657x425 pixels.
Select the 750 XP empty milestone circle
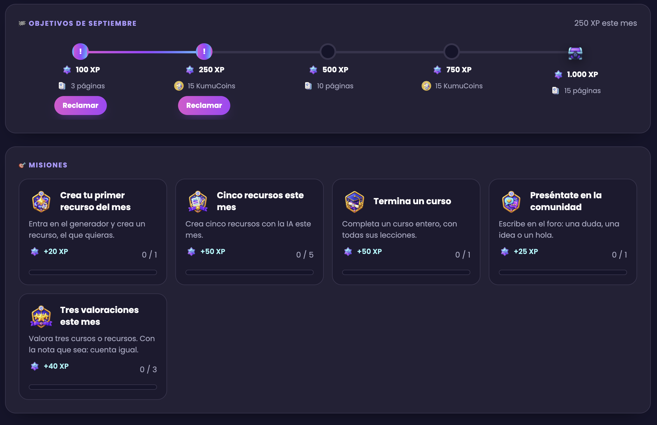click(452, 52)
